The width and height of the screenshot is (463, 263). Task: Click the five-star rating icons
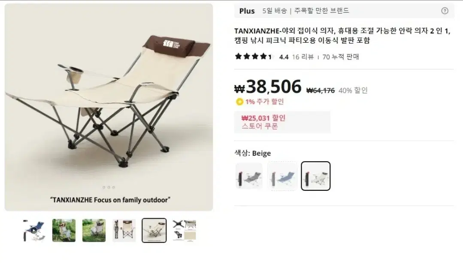253,56
